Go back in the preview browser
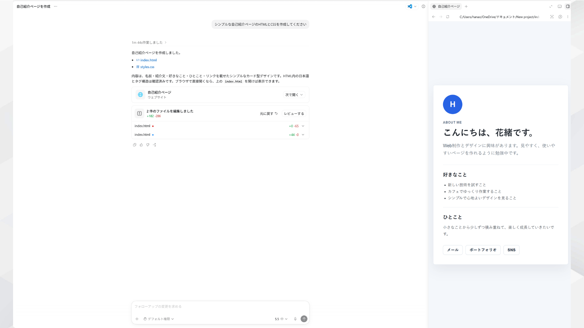584x328 pixels. [434, 17]
